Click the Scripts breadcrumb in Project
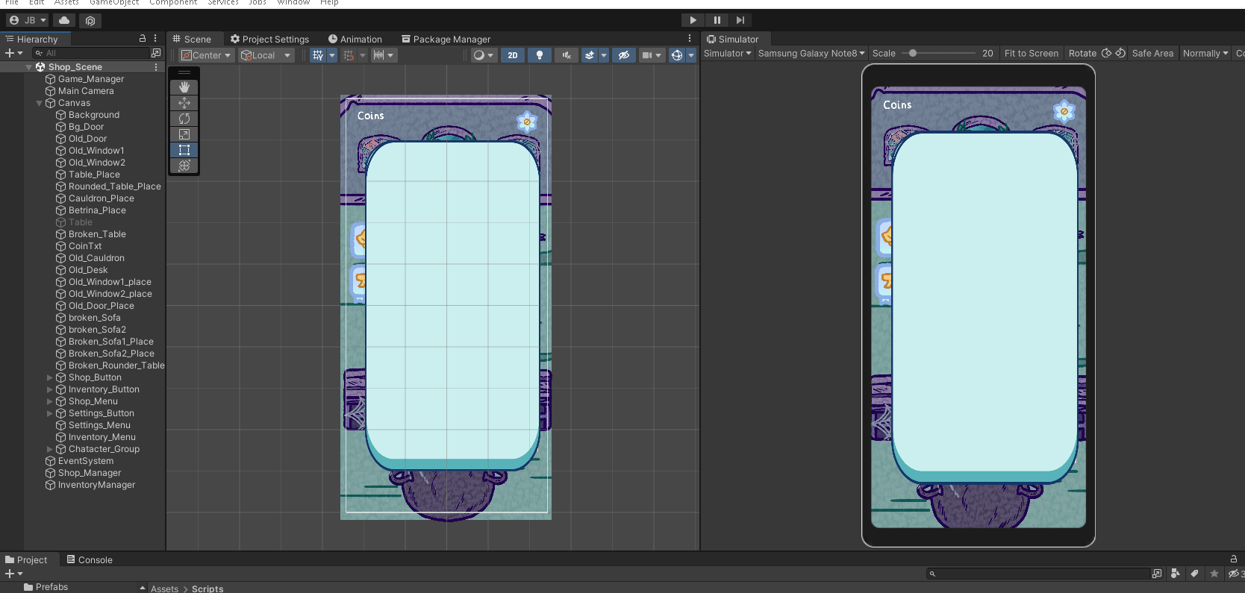The height and width of the screenshot is (593, 1245). tap(207, 589)
